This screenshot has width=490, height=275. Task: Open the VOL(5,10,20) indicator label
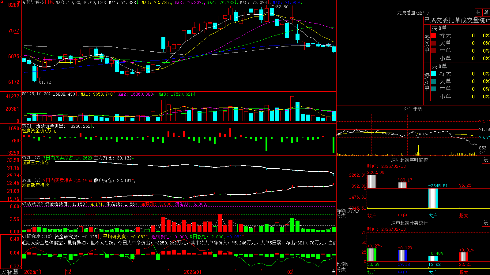[x=36, y=94]
